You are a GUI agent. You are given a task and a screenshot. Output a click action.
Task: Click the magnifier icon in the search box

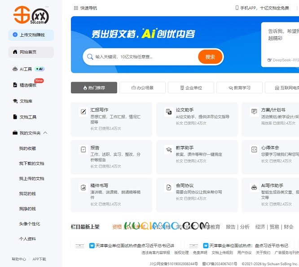tap(90, 57)
